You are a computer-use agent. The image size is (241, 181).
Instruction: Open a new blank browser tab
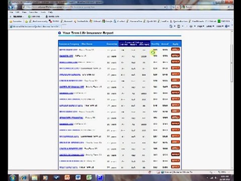point(64,27)
